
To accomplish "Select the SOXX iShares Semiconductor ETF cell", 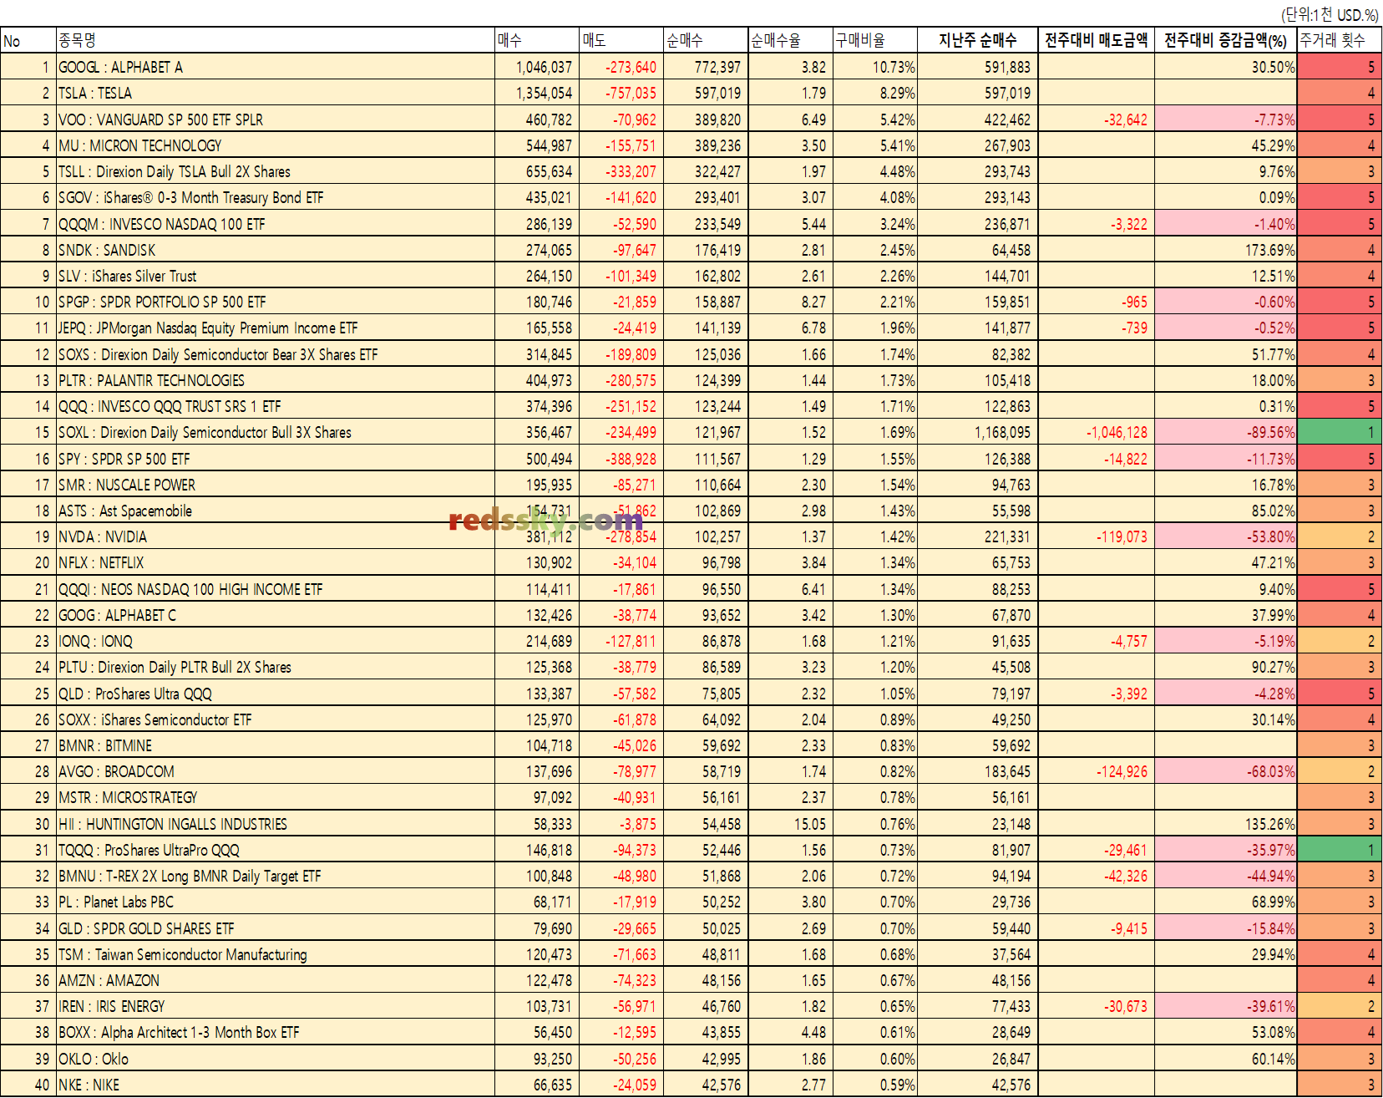I will [x=276, y=719].
